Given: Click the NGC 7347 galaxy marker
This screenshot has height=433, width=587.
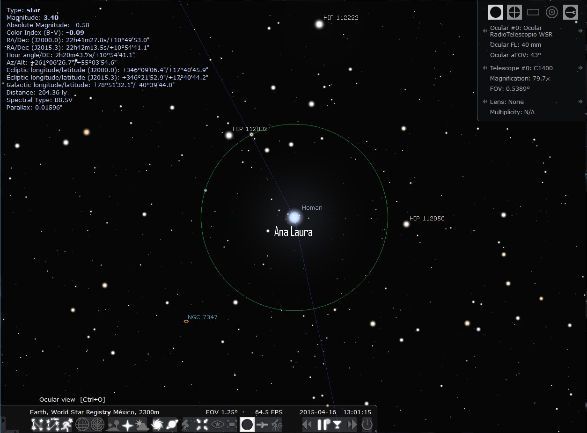Looking at the screenshot, I should click(x=186, y=322).
